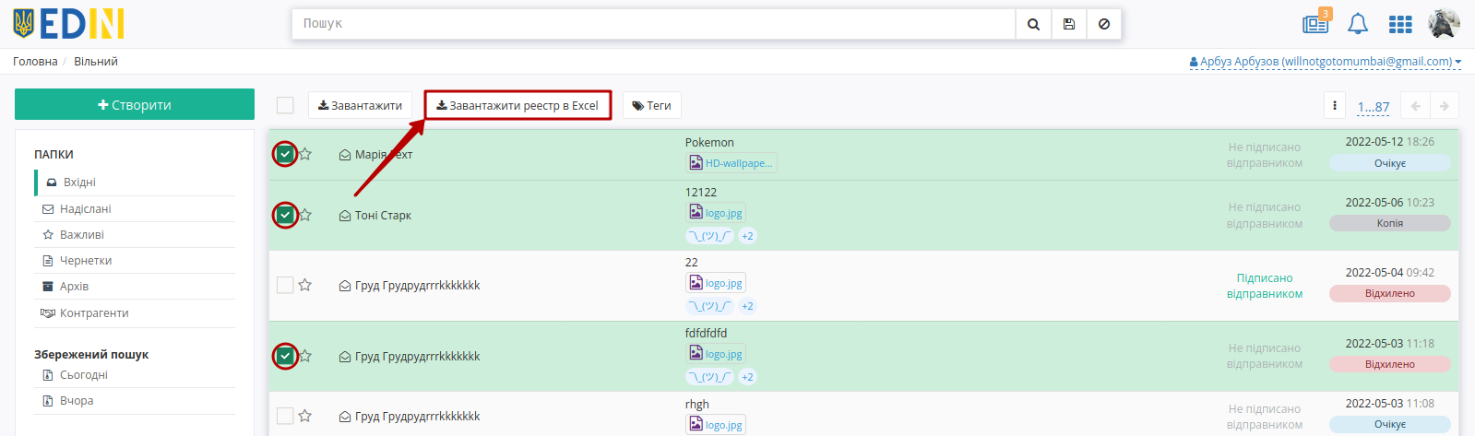Star the fdfdfdfd document row

(x=305, y=356)
